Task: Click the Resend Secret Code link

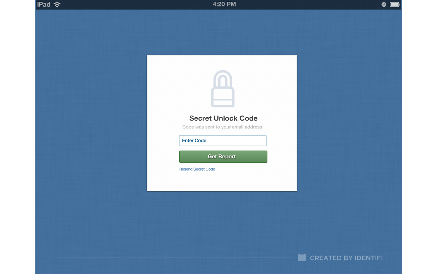Action: [x=197, y=169]
